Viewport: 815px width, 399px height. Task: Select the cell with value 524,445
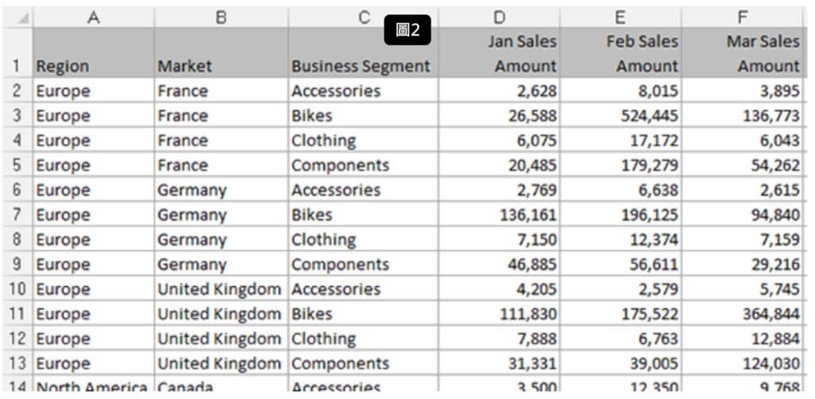click(x=621, y=115)
